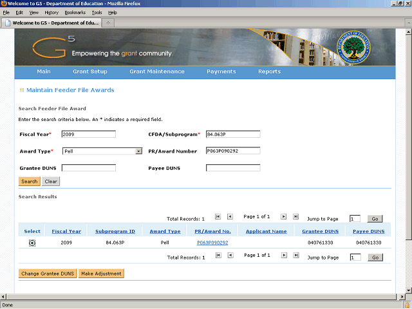Go to next page in top pager
Screen dimensions: 412x309
pos(283,216)
